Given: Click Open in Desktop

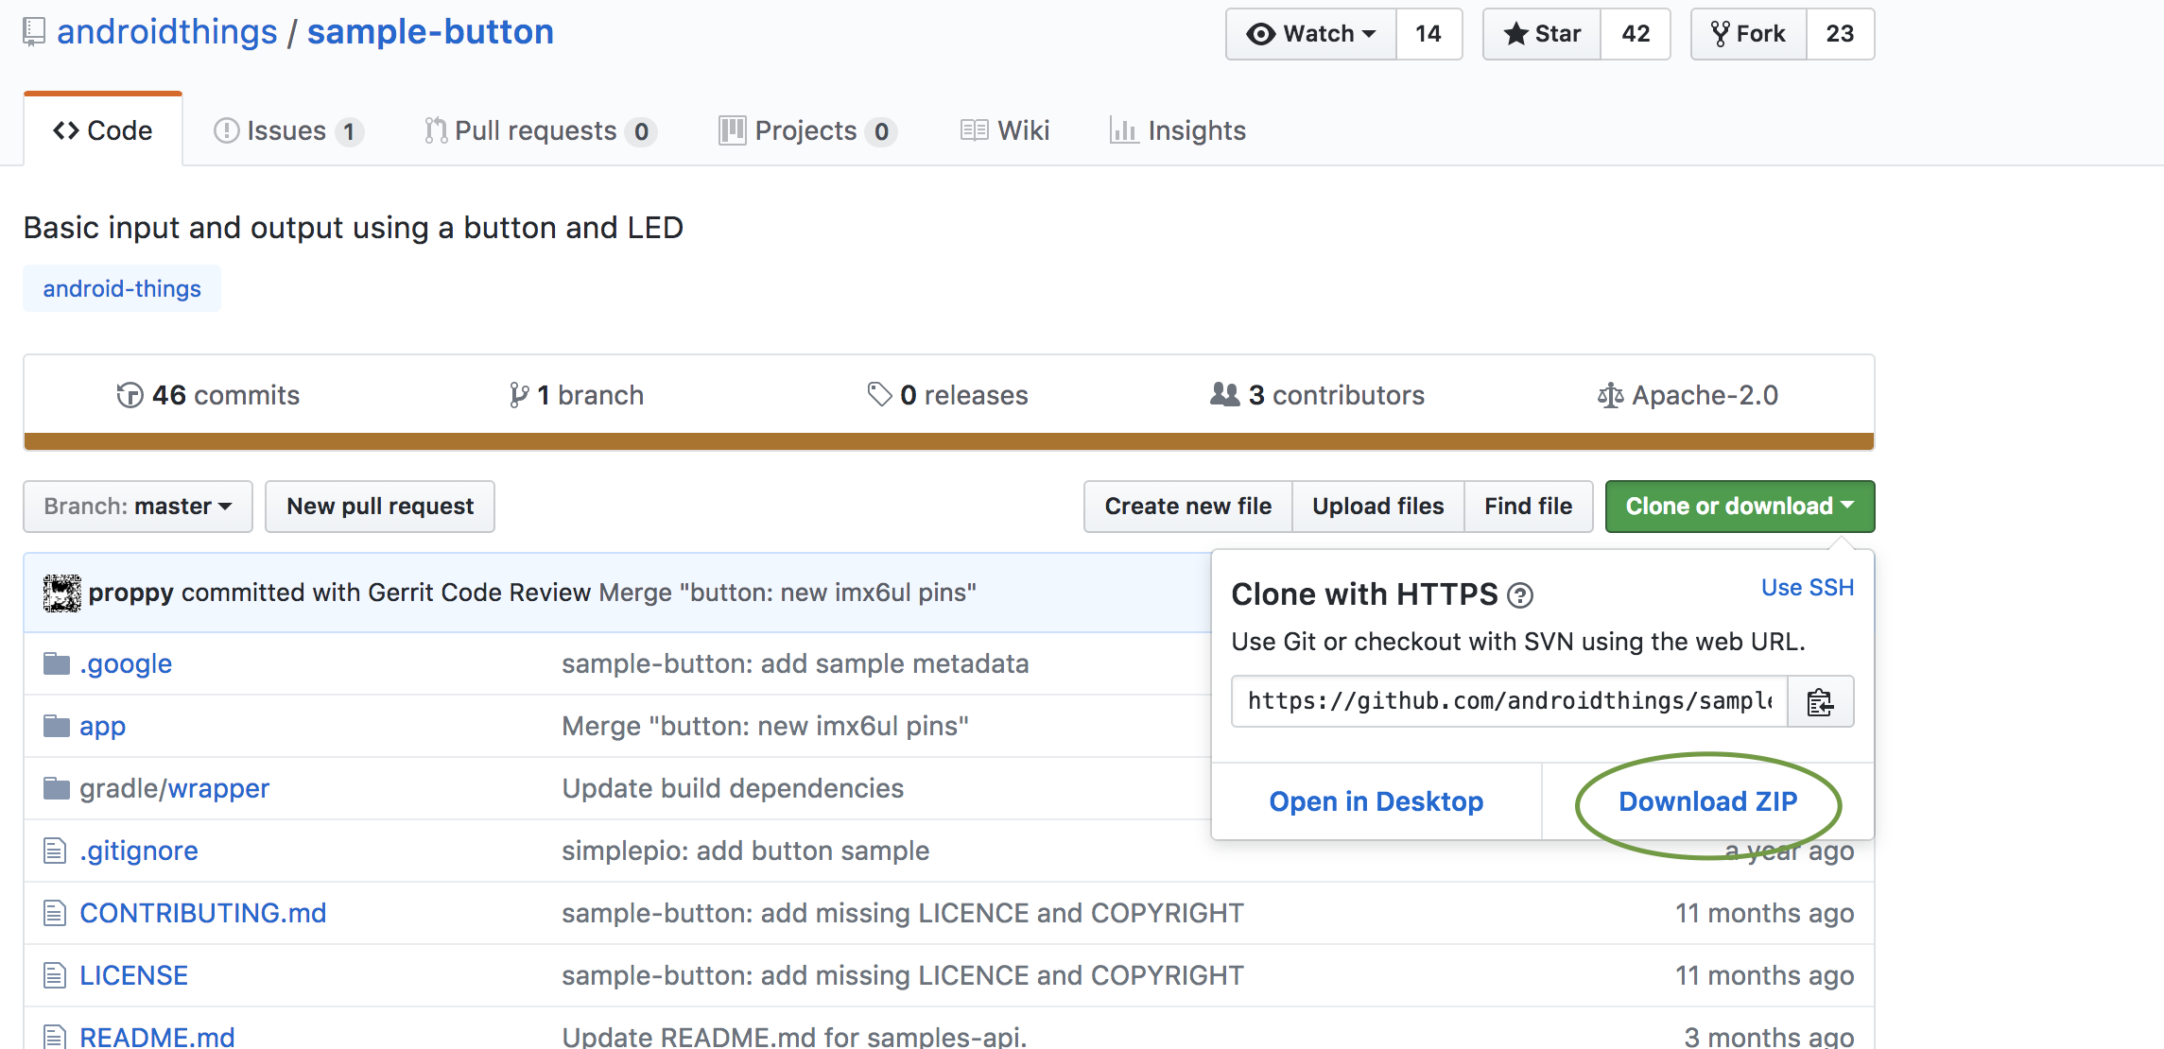Looking at the screenshot, I should coord(1376,801).
